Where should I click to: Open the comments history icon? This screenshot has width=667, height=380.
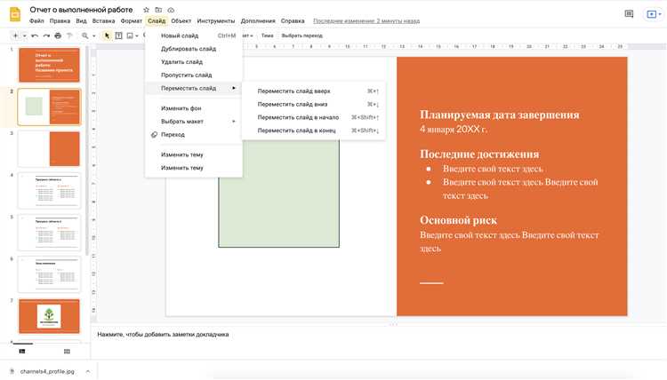click(x=629, y=13)
